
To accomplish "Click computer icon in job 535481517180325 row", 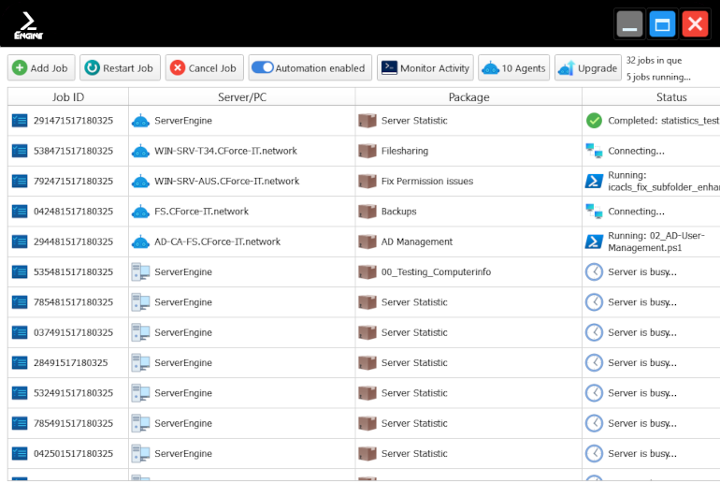I will (140, 271).
